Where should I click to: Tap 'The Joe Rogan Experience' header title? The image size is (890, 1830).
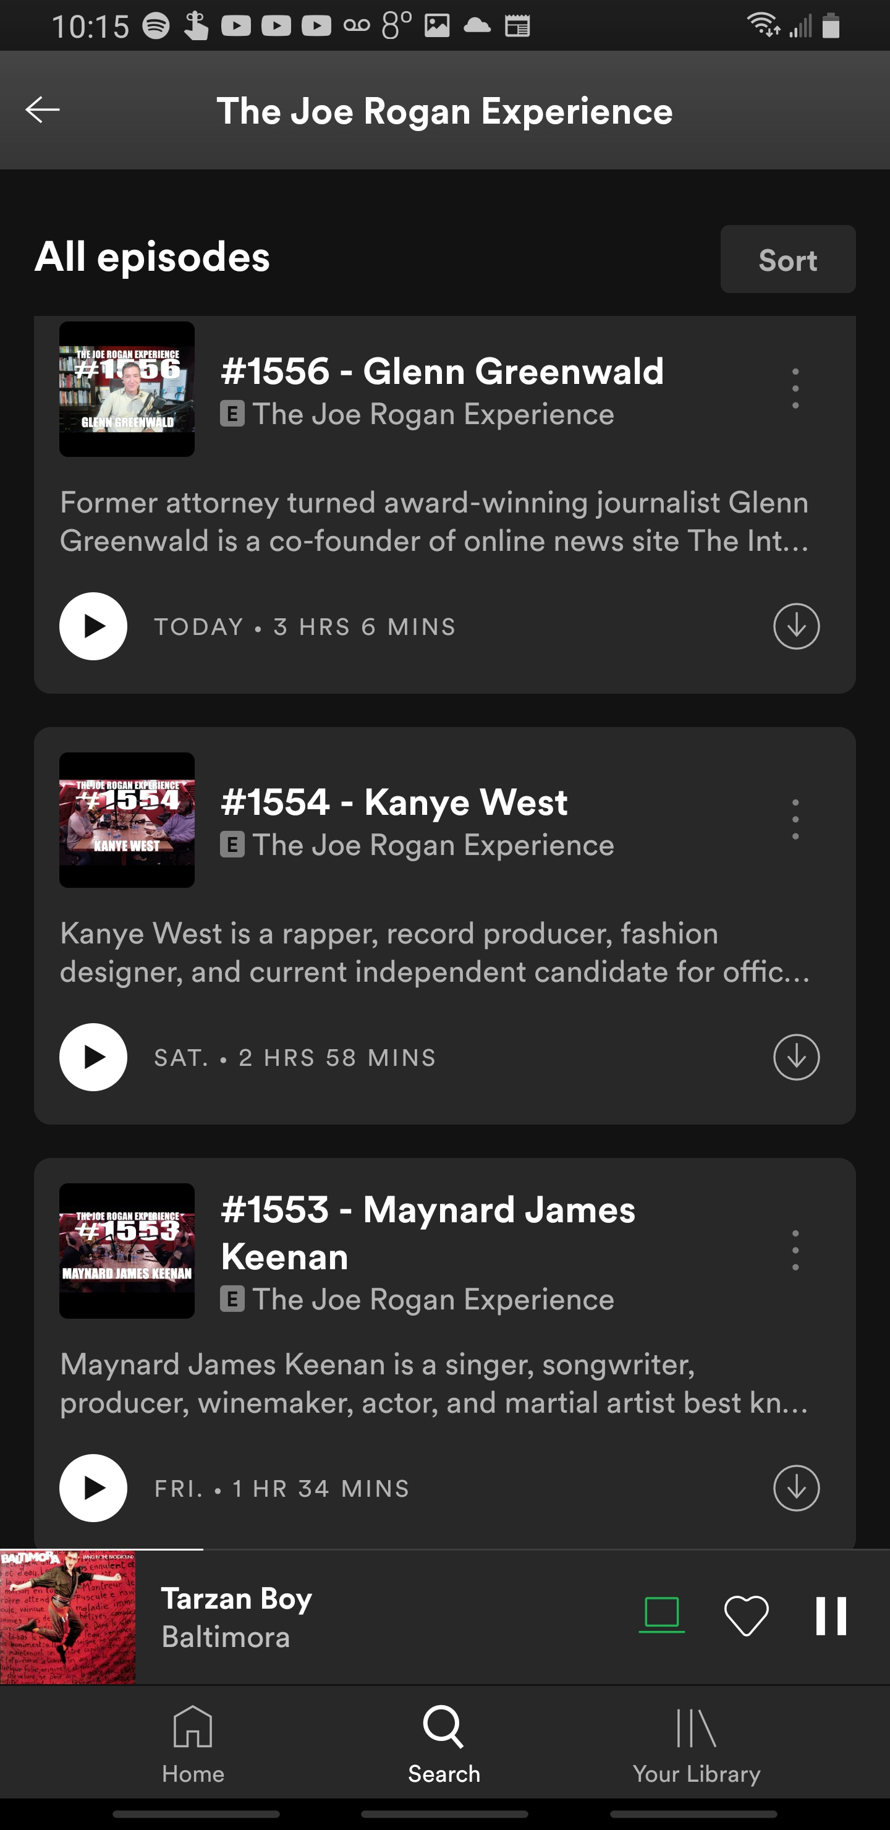coord(444,111)
